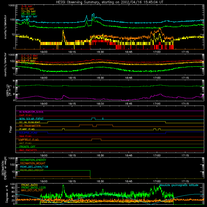This screenshot has height=207, width=207.
Task: Click the REAR_DEC_WEIGHT legend label
Action: click(x=32, y=170)
